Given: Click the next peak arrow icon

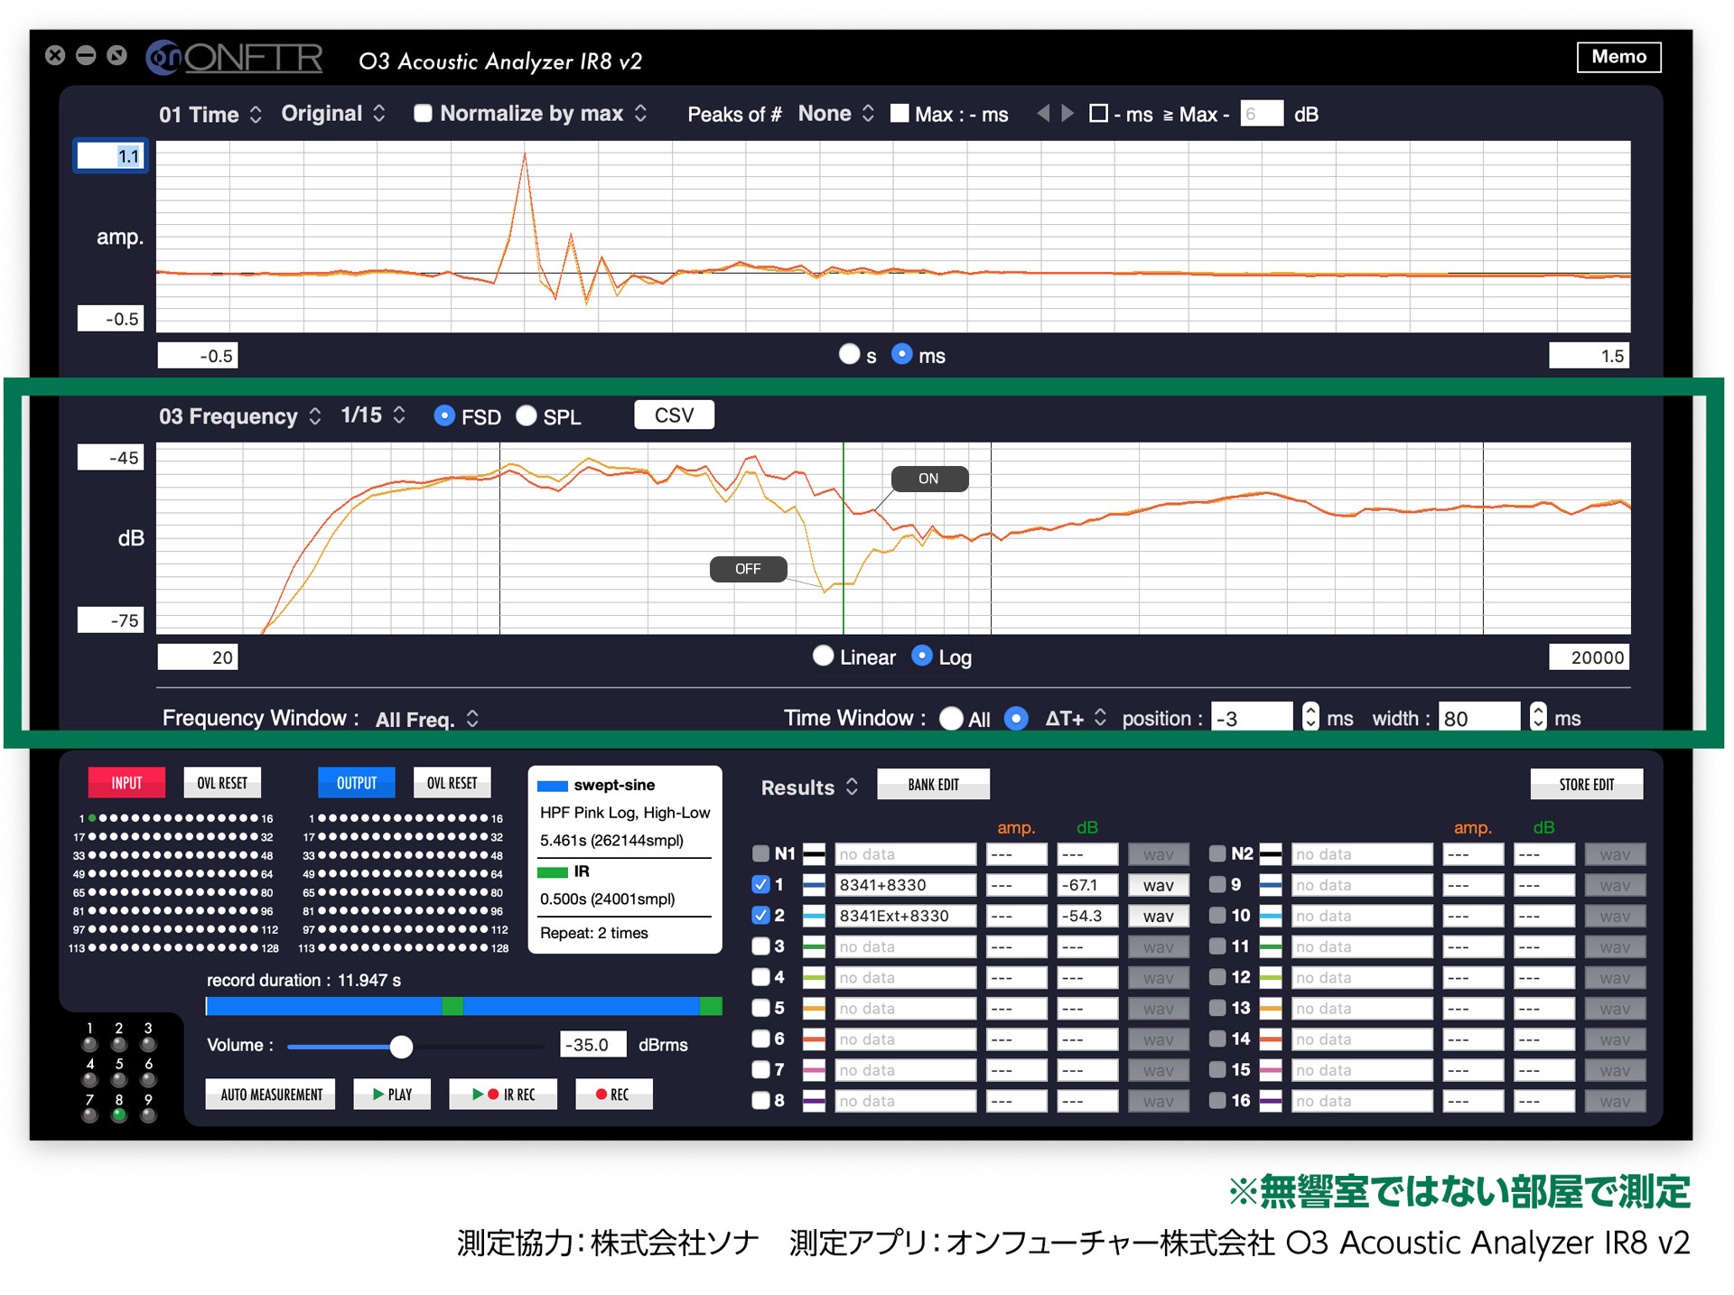Looking at the screenshot, I should [1068, 114].
